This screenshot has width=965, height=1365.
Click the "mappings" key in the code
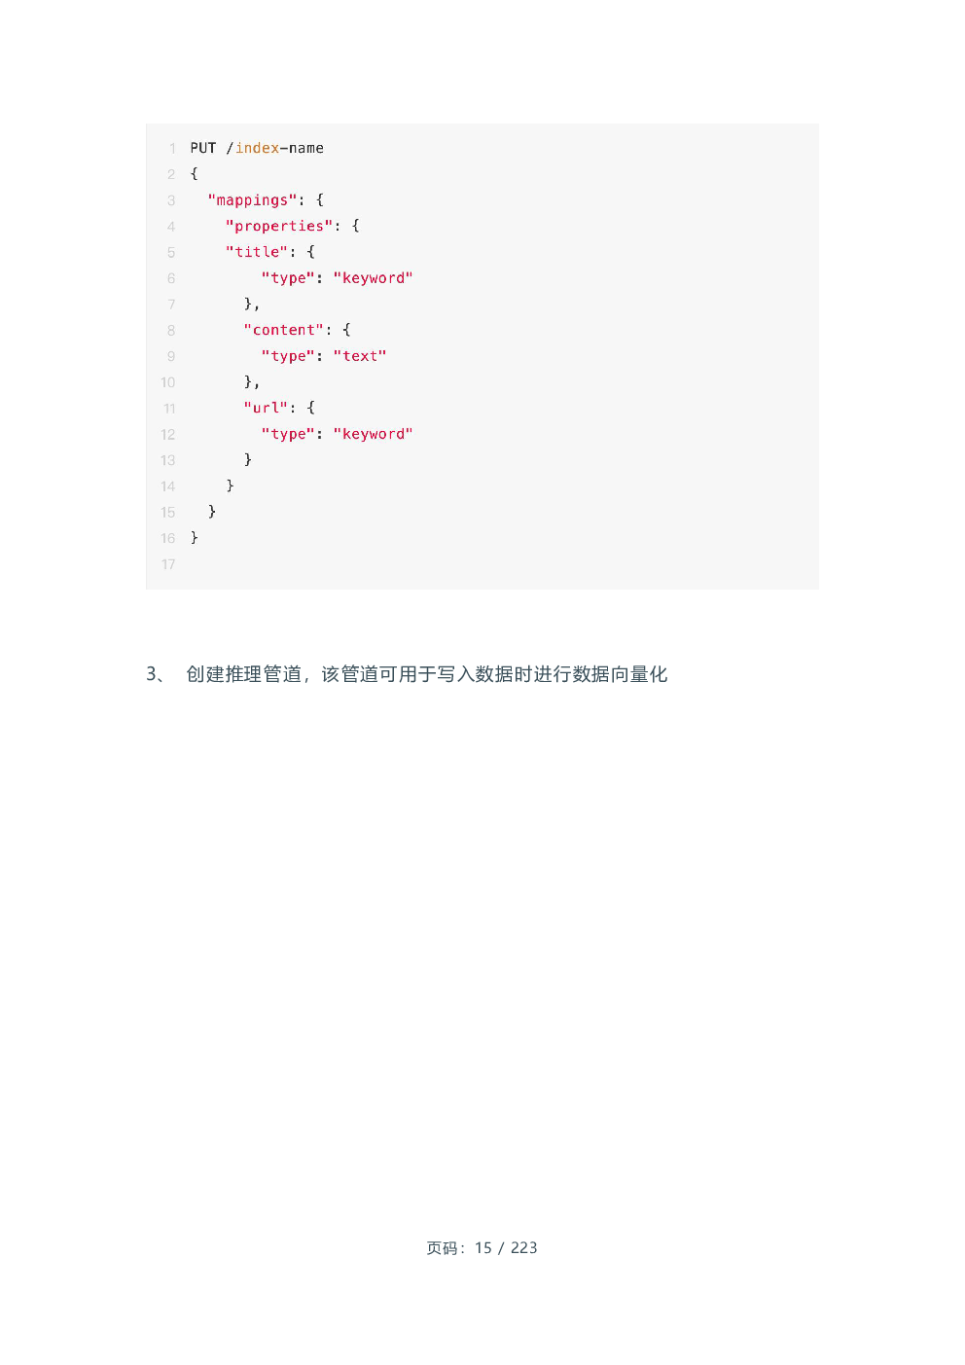252,200
